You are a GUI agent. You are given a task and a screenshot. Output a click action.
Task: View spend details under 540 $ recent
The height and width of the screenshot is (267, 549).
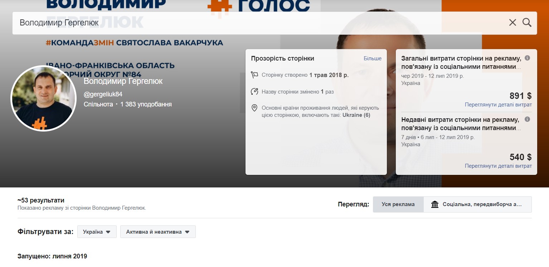point(498,166)
